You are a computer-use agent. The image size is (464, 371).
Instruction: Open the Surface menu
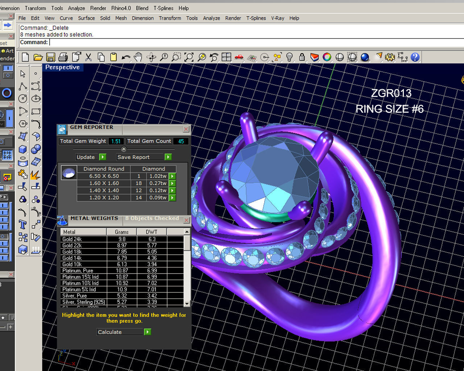tap(86, 18)
